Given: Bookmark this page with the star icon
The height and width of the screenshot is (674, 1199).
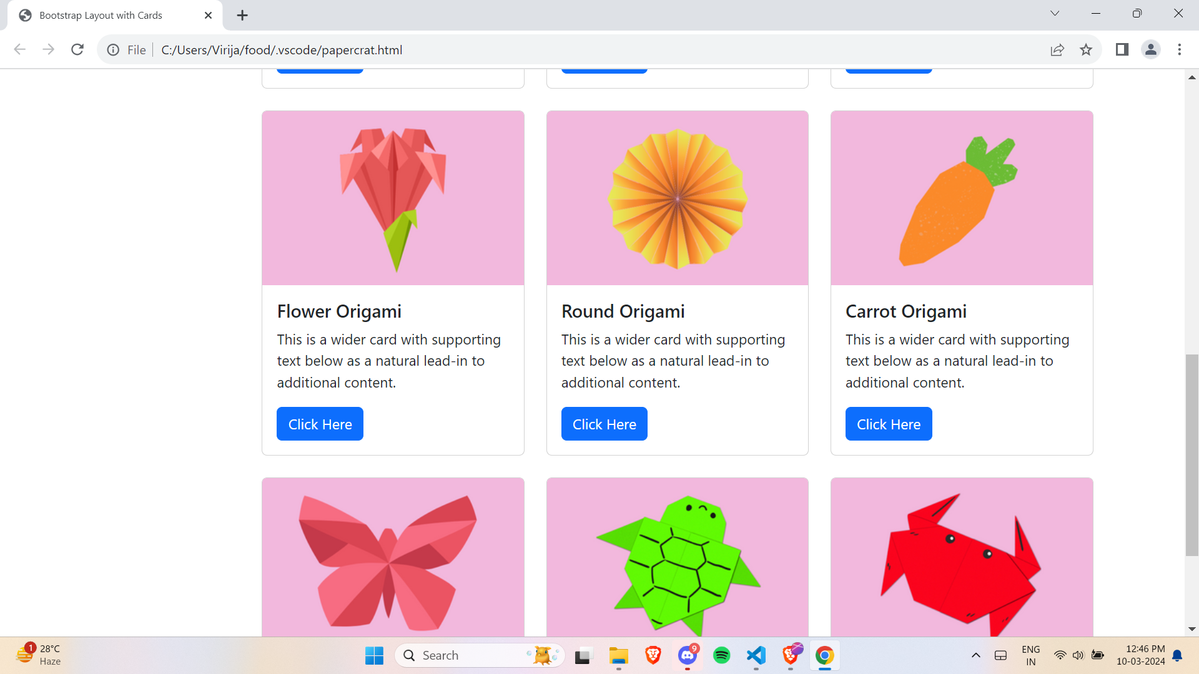Looking at the screenshot, I should [x=1086, y=50].
